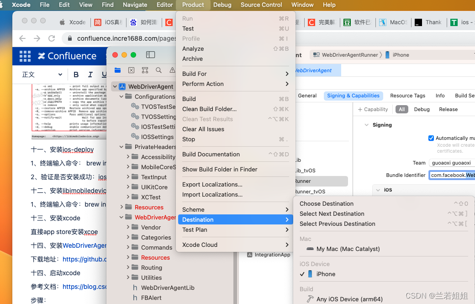Switch to the General tab
The width and height of the screenshot is (475, 304).
coord(307,96)
